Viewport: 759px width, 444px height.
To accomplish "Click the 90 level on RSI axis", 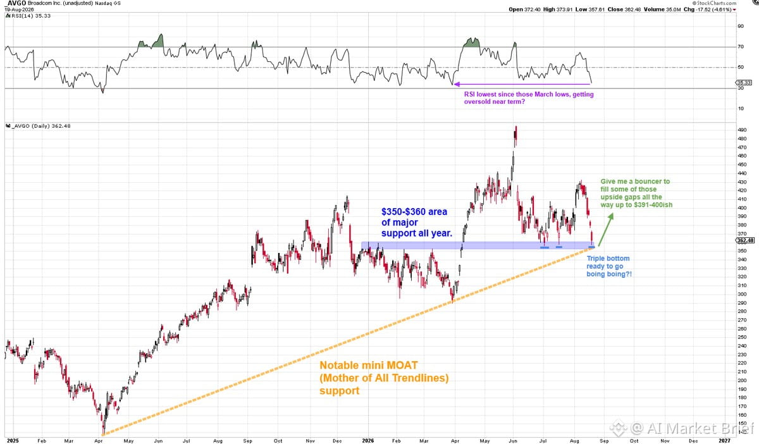I will coord(740,27).
